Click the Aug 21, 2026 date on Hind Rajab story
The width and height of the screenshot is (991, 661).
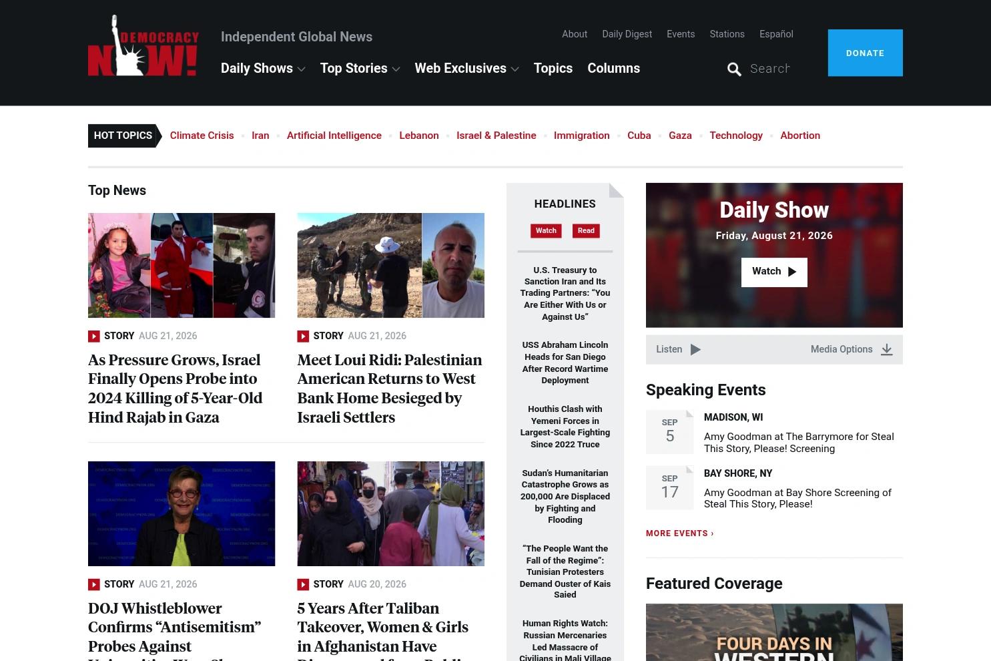[x=168, y=336]
